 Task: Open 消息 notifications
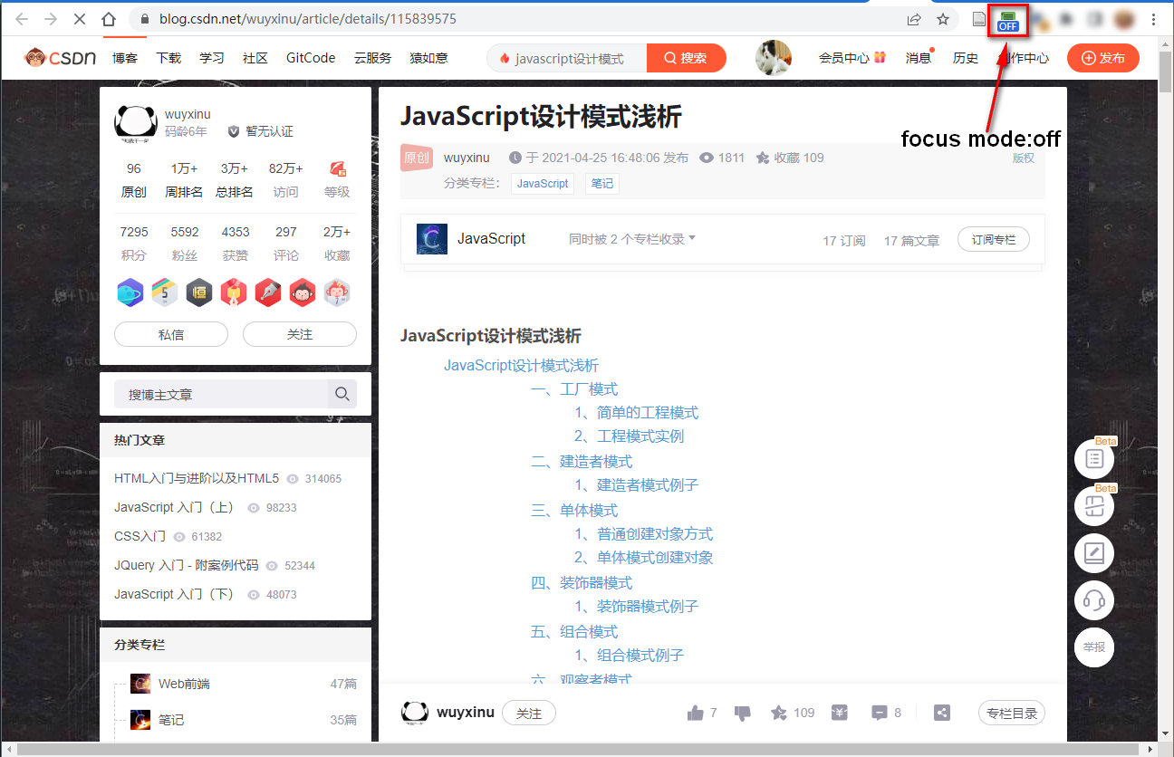919,58
